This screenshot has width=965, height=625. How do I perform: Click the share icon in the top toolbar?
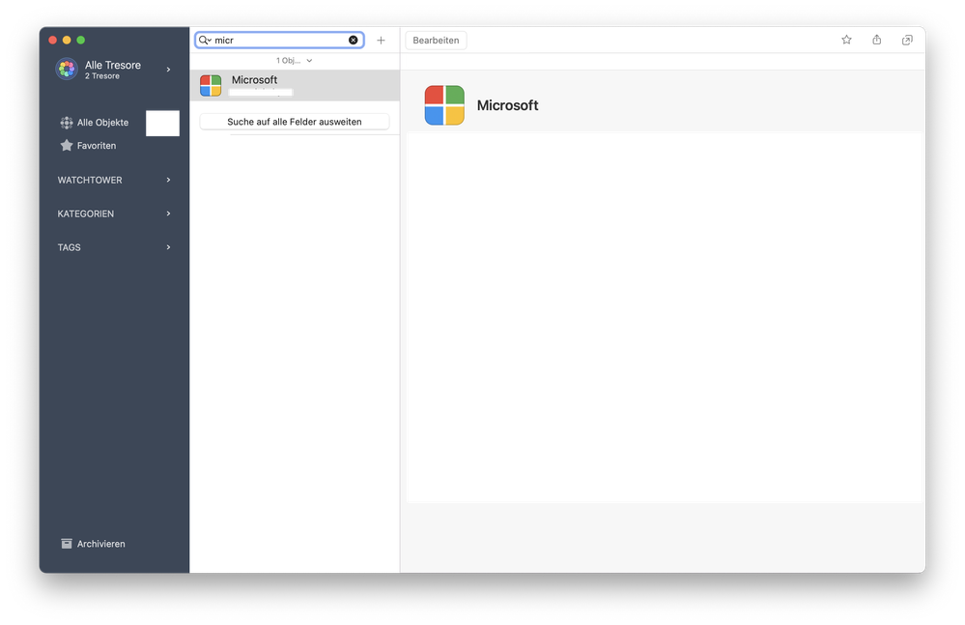coord(877,40)
